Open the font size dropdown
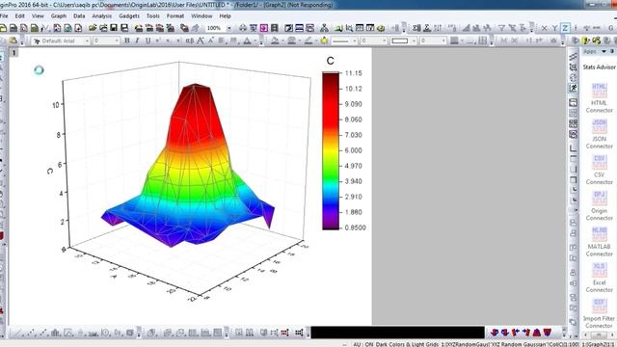617x347 pixels. coord(106,40)
